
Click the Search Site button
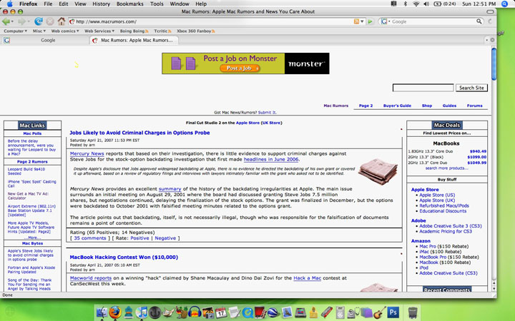pyautogui.click(x=471, y=88)
